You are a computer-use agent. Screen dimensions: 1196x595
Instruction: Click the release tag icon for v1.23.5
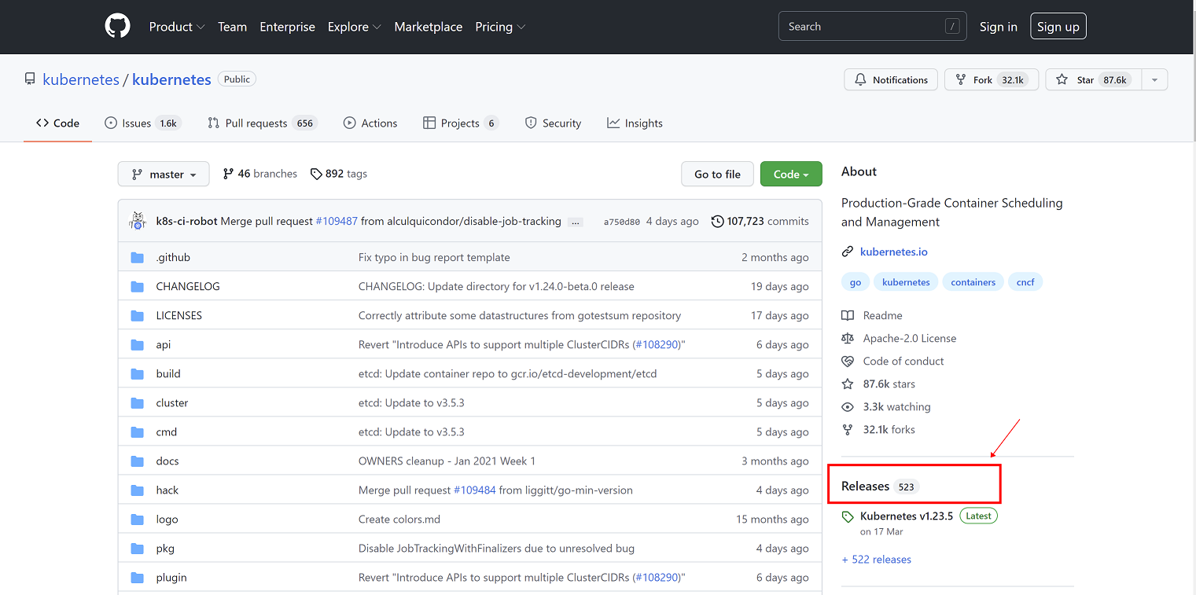[848, 517]
